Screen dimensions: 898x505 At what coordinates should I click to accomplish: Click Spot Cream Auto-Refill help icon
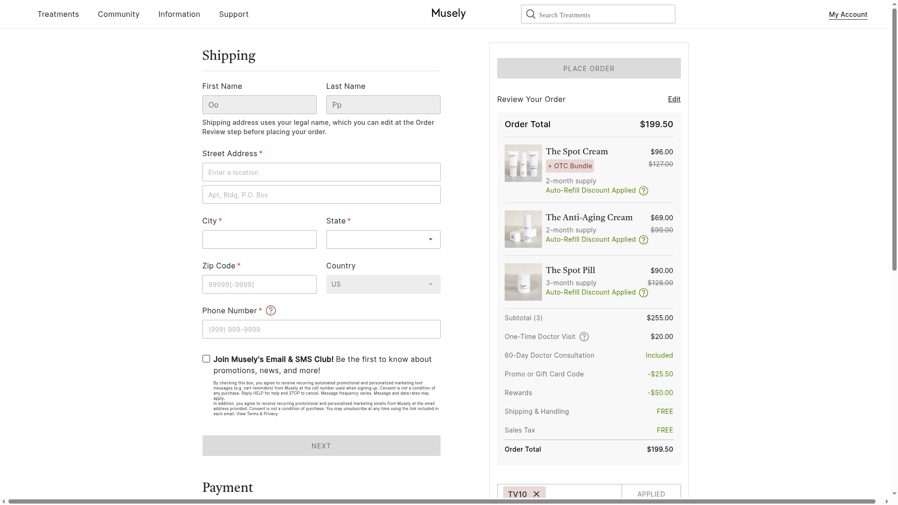[644, 191]
